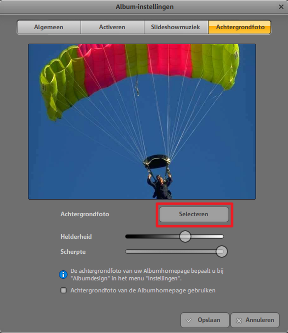Close the Album-instellingen dialog with X

(x=281, y=7)
